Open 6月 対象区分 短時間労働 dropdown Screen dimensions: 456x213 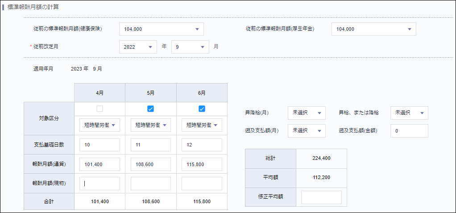coord(202,125)
